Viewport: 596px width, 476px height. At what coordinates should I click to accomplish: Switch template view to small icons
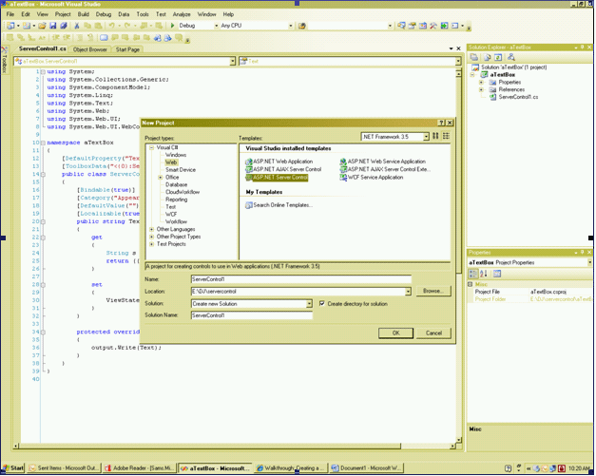pyautogui.click(x=445, y=137)
